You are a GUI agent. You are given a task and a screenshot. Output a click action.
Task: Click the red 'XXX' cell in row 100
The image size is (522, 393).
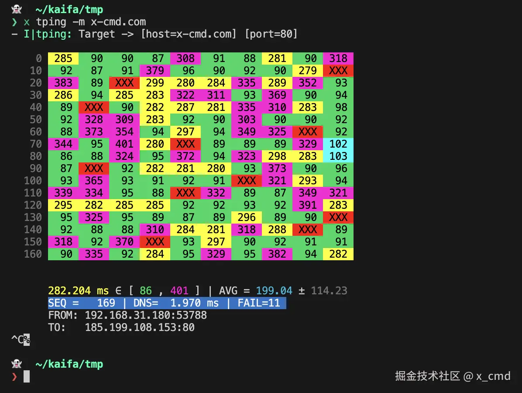click(246, 181)
